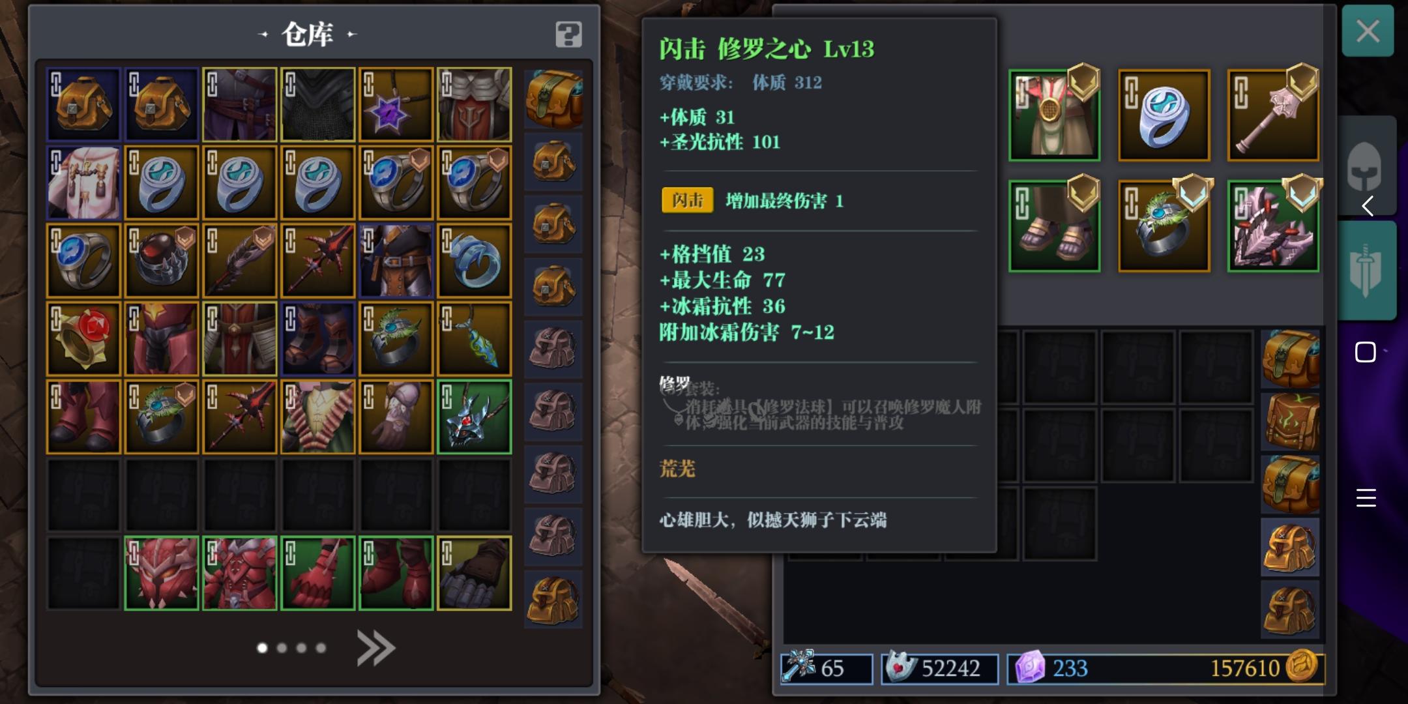1408x704 pixels.
Task: Select the red gem gold ring item
Action: point(83,339)
